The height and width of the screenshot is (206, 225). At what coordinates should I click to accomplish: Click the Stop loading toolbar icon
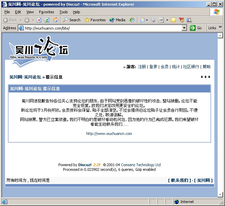tap(39, 20)
